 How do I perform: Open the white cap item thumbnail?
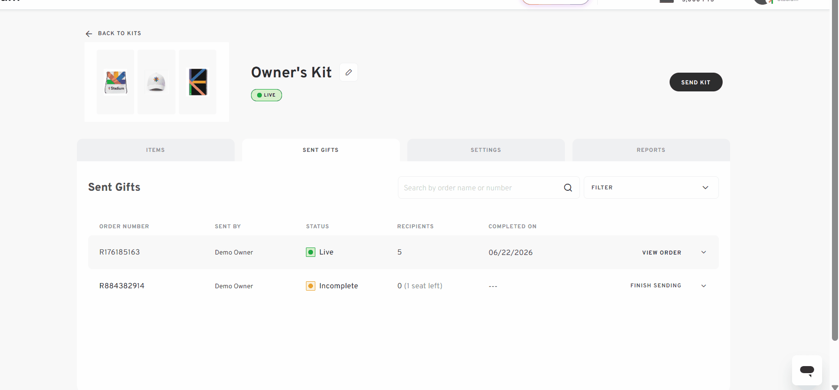(x=156, y=82)
